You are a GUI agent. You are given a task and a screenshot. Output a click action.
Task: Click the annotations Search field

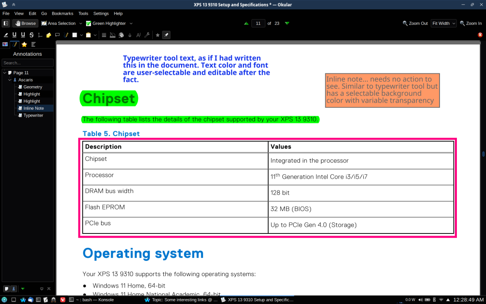pyautogui.click(x=27, y=63)
